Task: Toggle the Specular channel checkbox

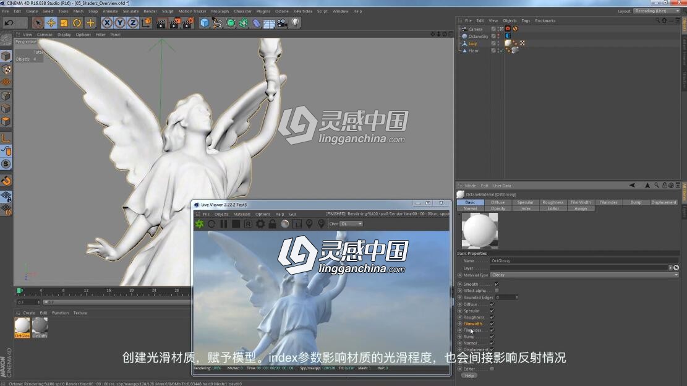Action: (x=492, y=311)
